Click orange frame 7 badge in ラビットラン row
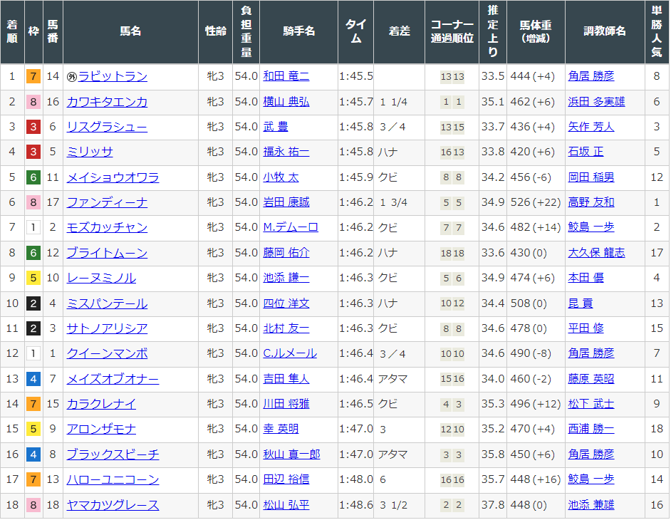Viewport: 671px width, 520px height. tap(33, 77)
